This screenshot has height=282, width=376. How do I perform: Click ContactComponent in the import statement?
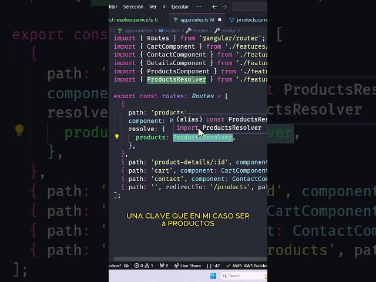tap(176, 55)
